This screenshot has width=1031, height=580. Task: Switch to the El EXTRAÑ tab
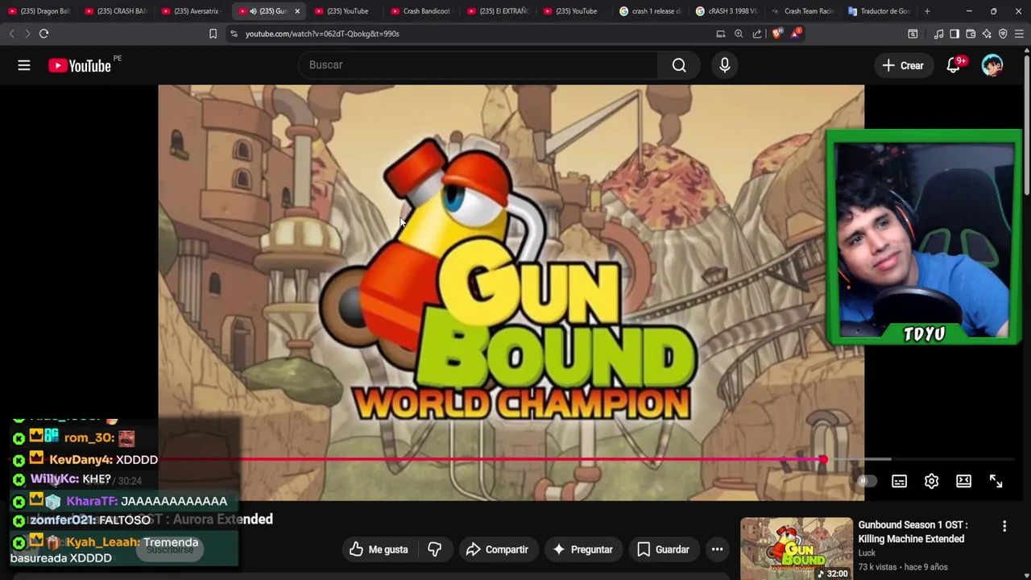[499, 11]
